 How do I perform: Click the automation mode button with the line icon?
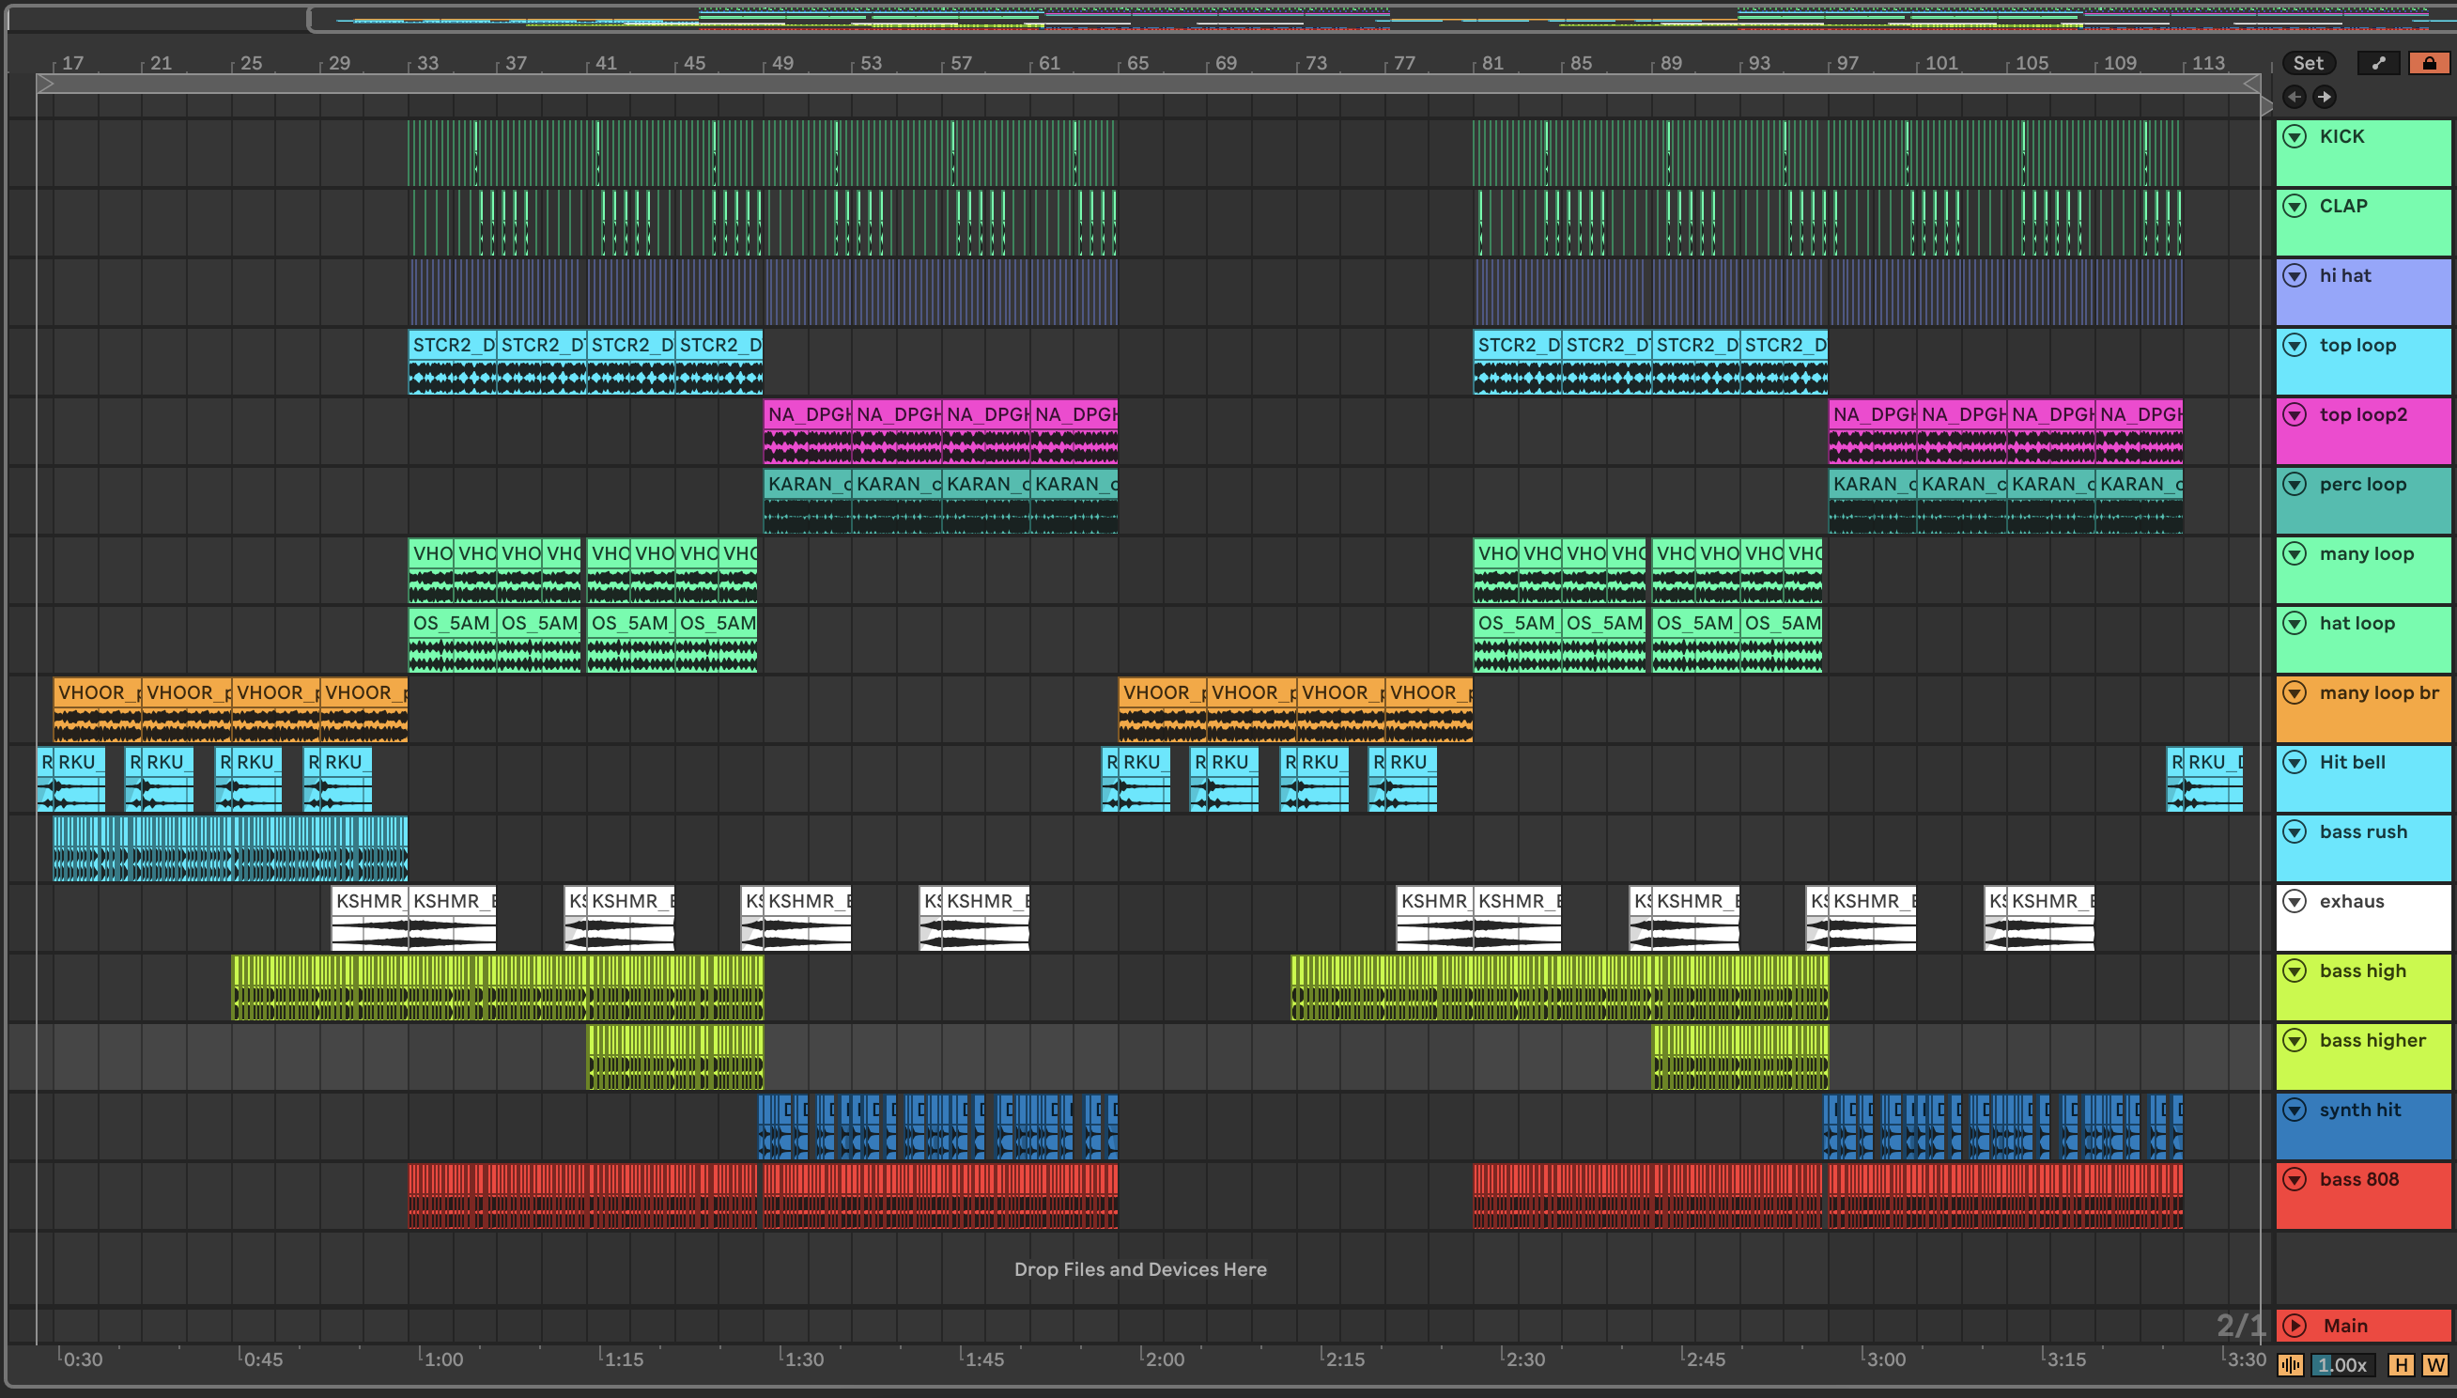click(x=2378, y=63)
